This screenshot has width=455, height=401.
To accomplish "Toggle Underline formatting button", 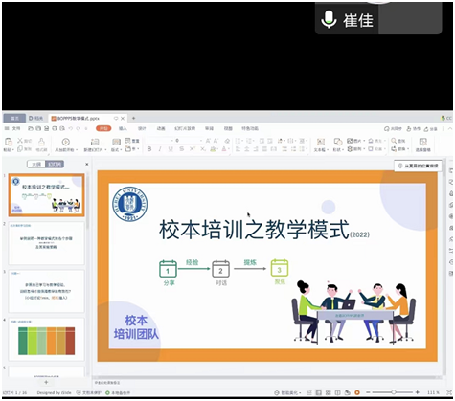I will pos(171,149).
